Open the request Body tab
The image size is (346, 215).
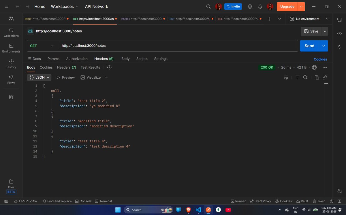click(x=125, y=59)
